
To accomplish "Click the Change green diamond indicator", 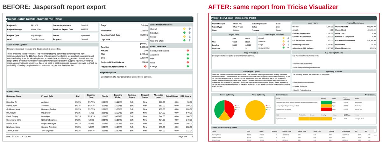I will click(188, 67).
